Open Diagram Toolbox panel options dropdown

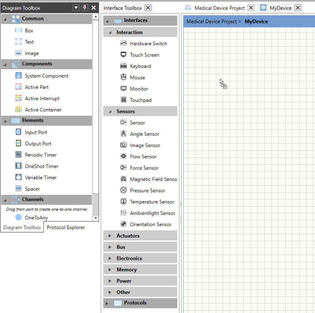pos(76,8)
